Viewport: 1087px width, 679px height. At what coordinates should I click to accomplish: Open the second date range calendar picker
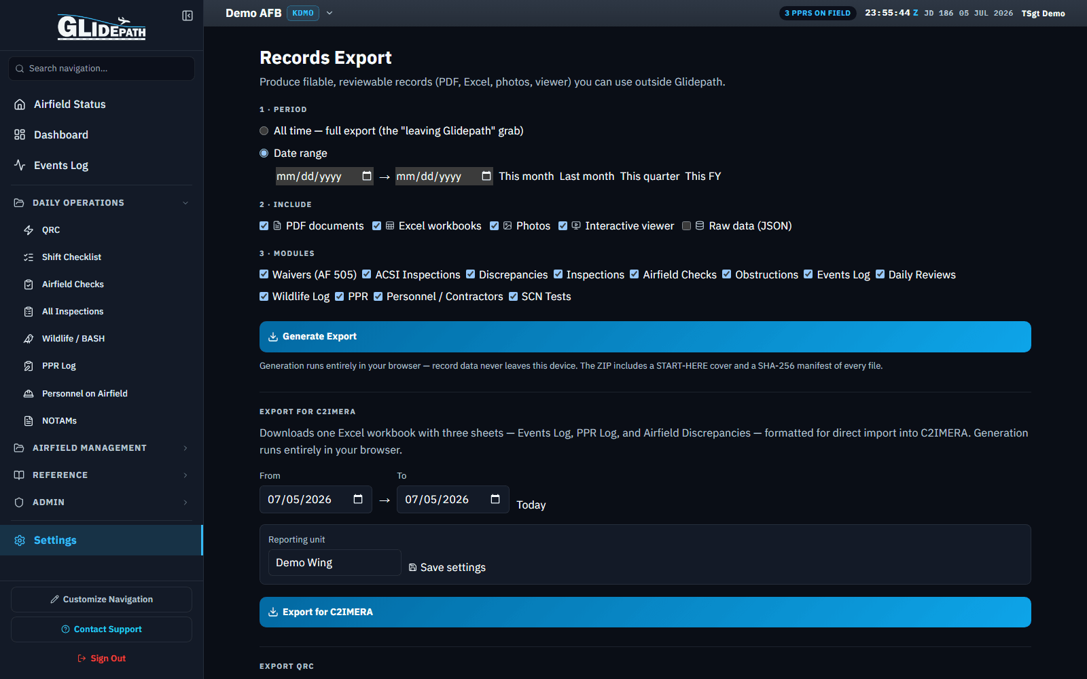click(x=486, y=177)
